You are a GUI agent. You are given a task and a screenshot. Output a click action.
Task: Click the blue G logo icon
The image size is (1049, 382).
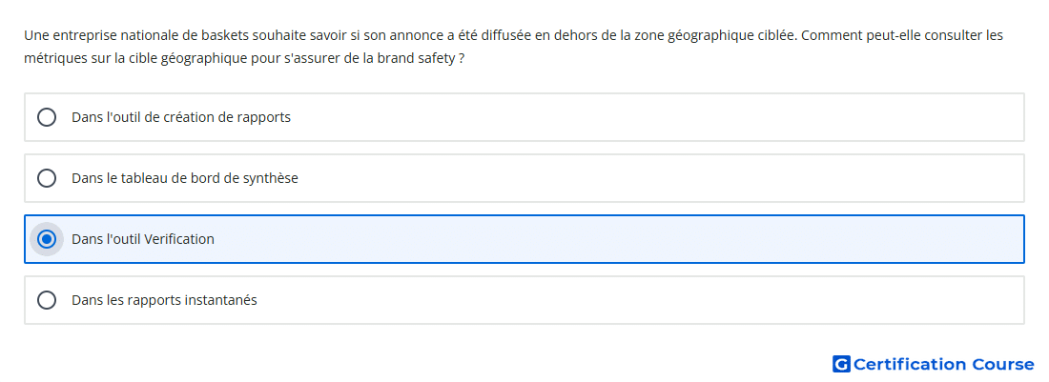841,364
